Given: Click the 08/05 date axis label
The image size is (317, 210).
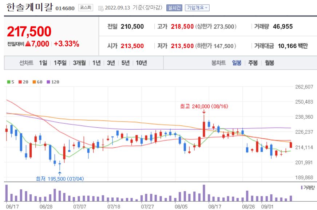Looking at the screenshot, I should pyautogui.click(x=181, y=207).
